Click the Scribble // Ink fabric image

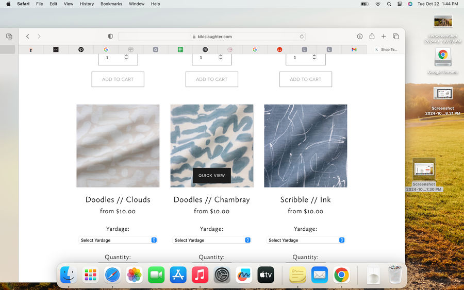(306, 146)
